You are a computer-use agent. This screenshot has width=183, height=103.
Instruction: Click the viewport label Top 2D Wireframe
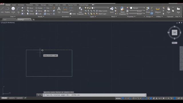click(x=8, y=23)
